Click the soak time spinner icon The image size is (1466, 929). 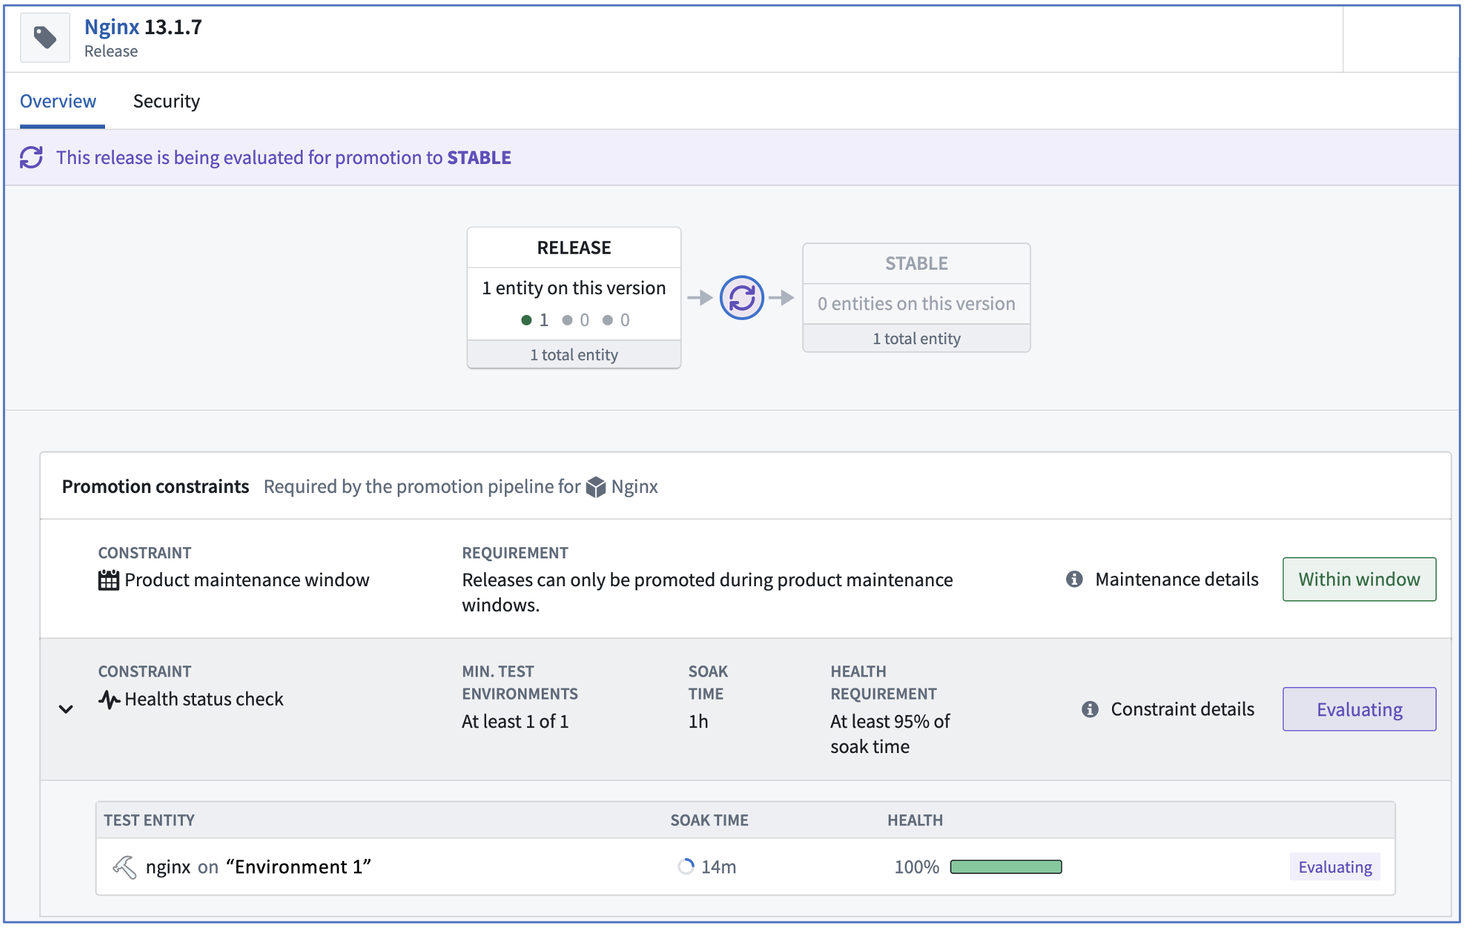pyautogui.click(x=686, y=866)
